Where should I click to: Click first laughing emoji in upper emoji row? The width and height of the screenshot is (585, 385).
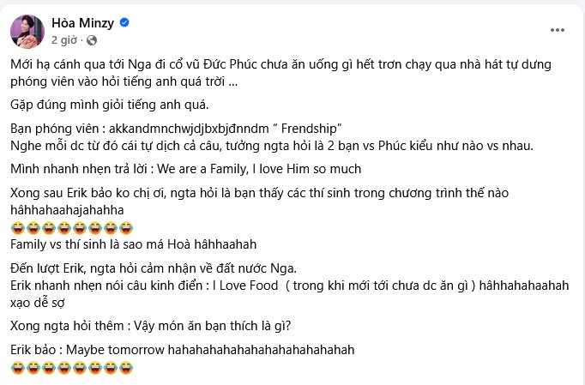coord(17,227)
